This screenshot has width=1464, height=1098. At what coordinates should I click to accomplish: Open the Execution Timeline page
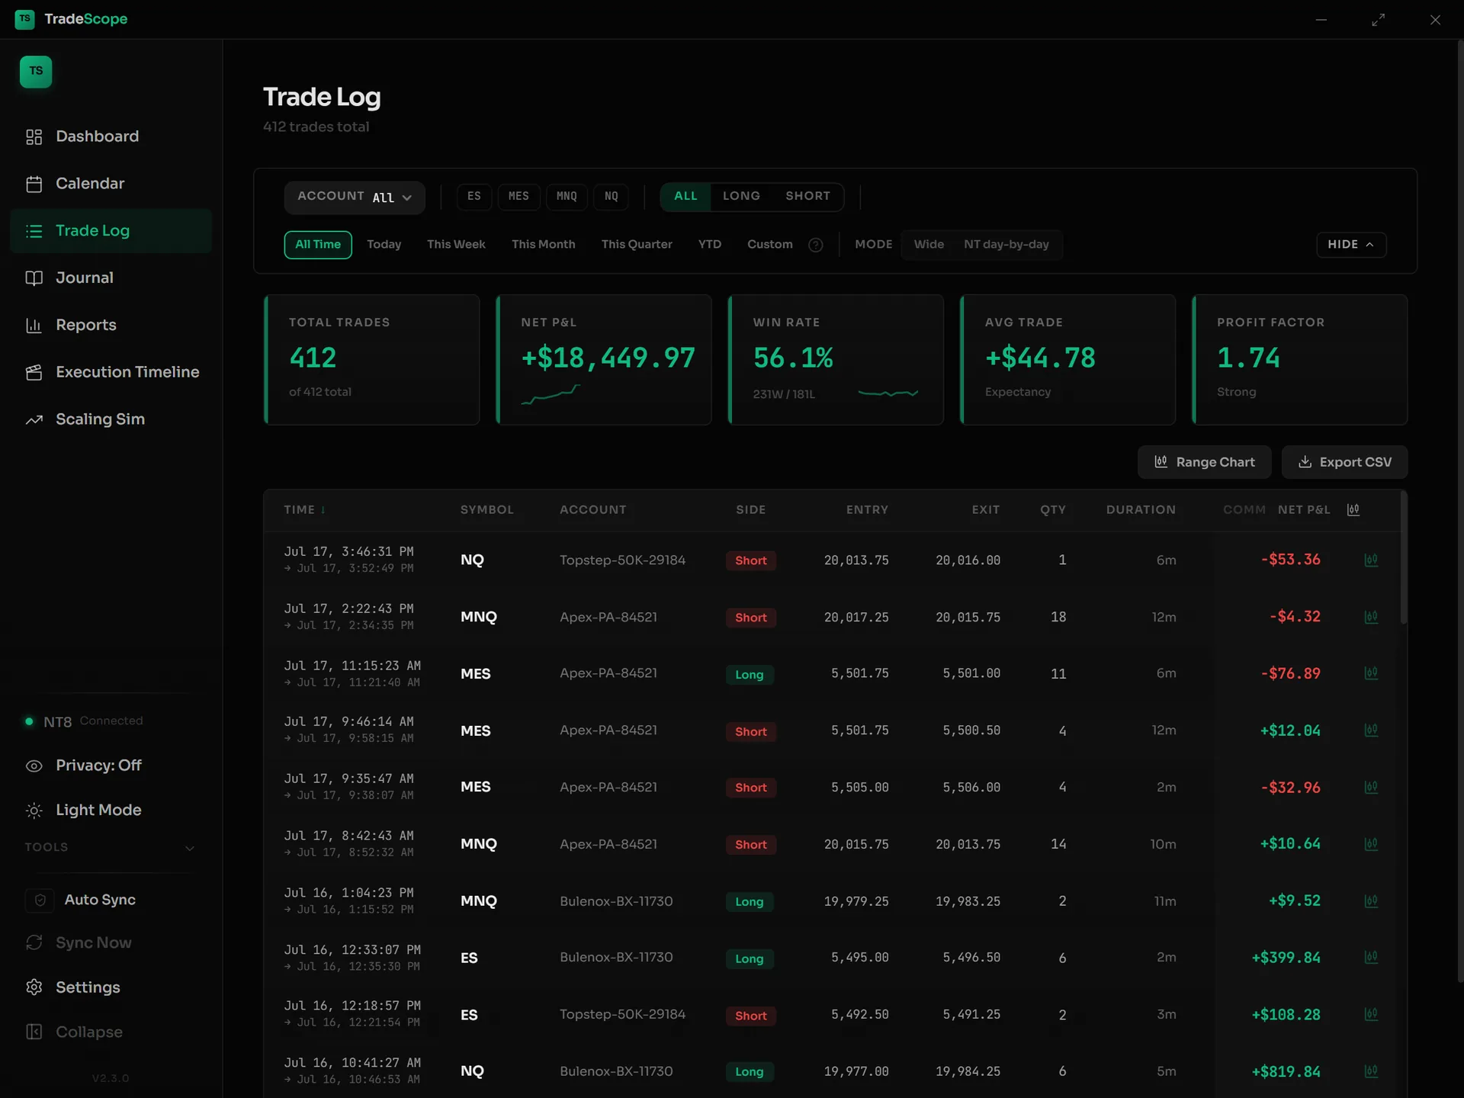[x=111, y=373]
